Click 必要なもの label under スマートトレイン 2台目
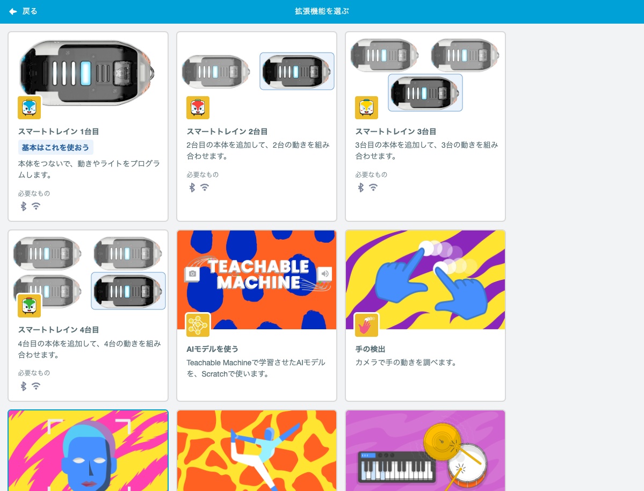This screenshot has height=491, width=644. (202, 175)
